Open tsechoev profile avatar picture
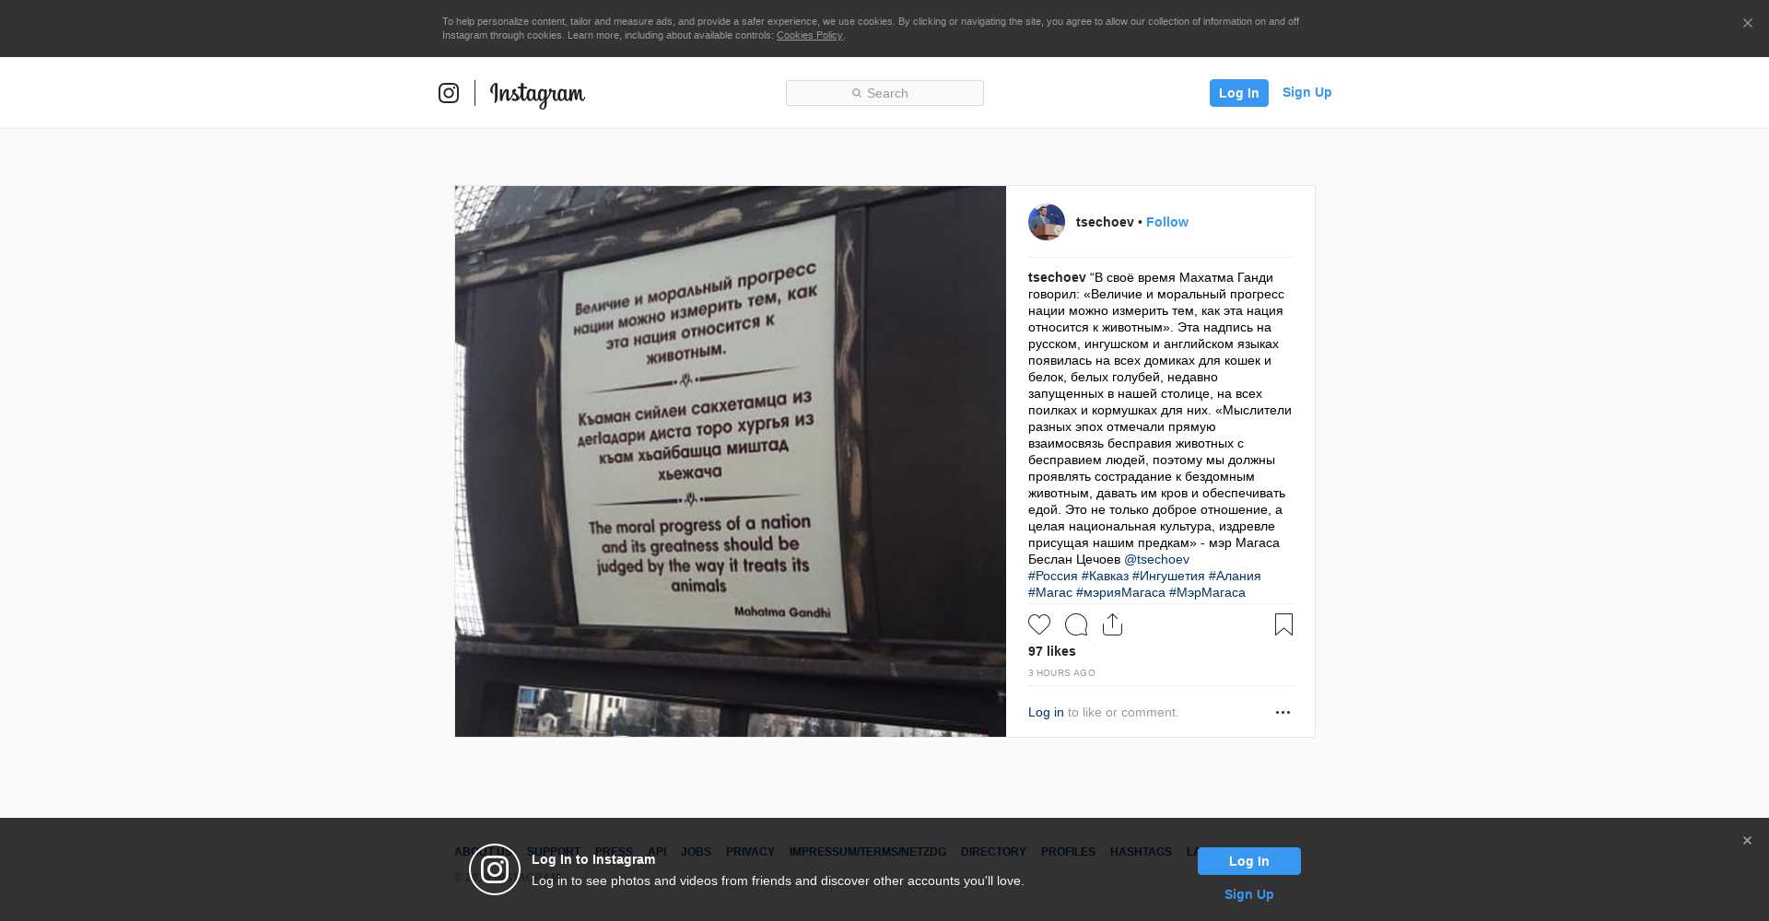 pyautogui.click(x=1047, y=222)
